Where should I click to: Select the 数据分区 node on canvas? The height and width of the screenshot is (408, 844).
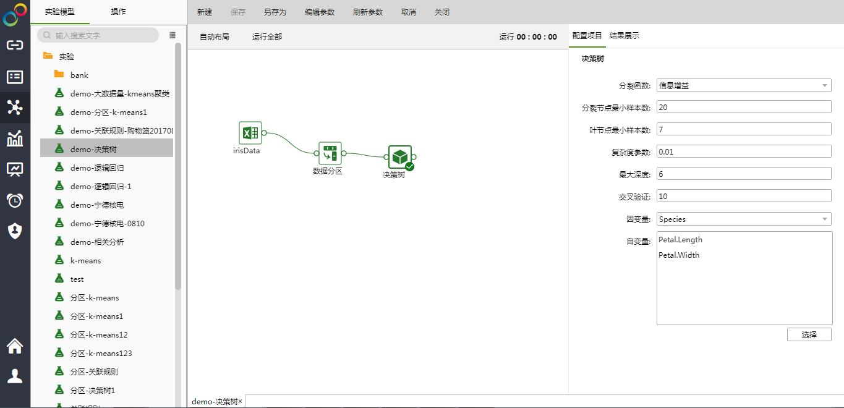point(330,153)
